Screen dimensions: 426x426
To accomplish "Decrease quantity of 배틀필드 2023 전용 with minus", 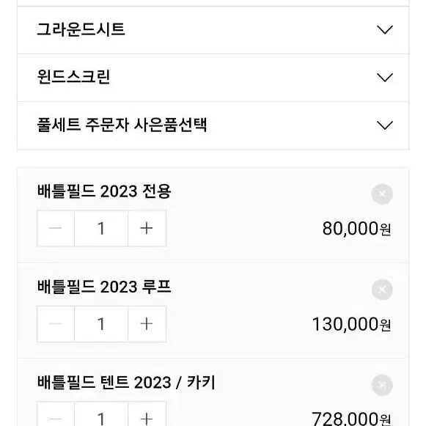I will [56, 228].
